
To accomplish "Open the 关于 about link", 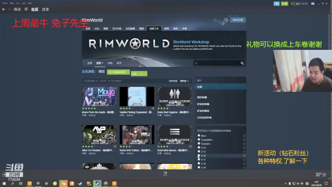I will tap(119, 63).
